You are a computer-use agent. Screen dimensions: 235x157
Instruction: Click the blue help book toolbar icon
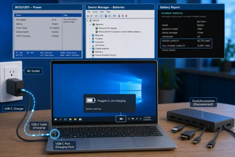point(106,16)
